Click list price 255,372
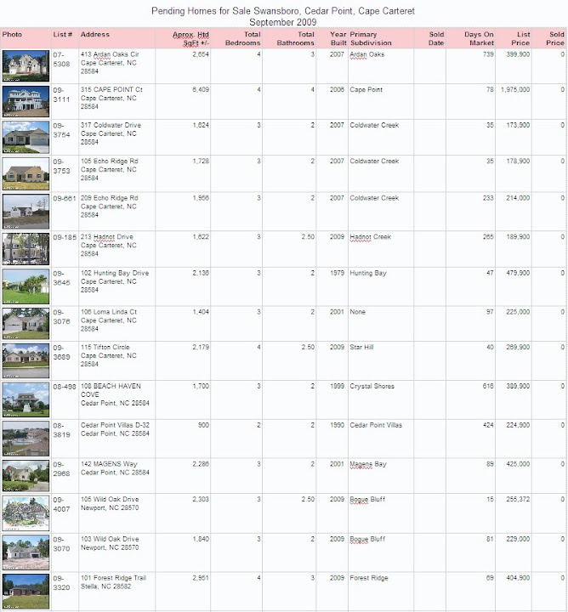Screen dimensions: 568x612 point(518,499)
